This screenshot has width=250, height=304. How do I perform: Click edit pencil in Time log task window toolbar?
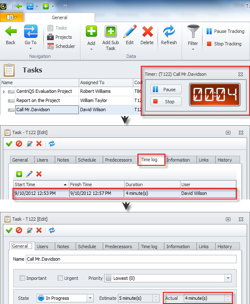coord(29,144)
